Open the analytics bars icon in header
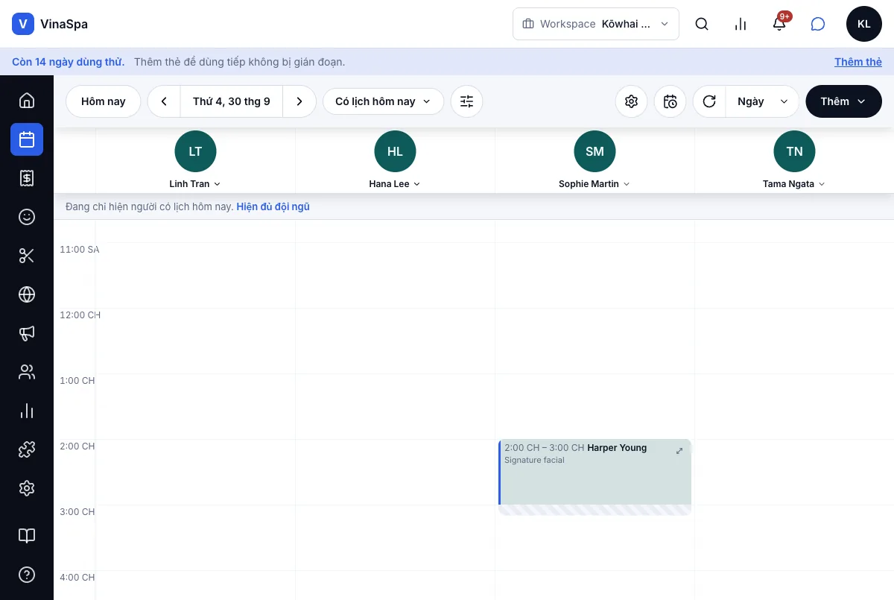894x600 pixels. 741,24
